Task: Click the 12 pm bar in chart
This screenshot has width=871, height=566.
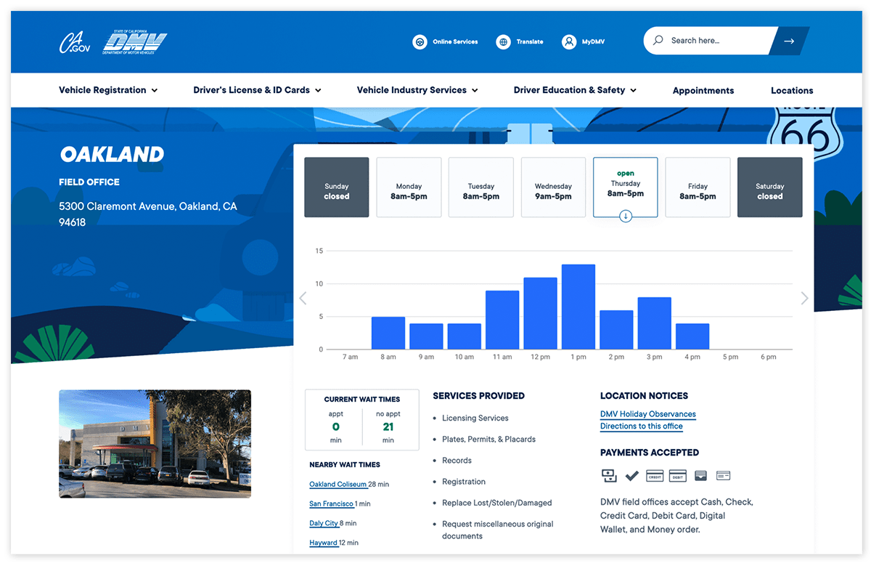Action: [540, 313]
